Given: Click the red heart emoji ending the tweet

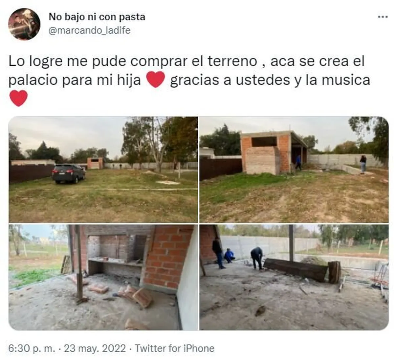Looking at the screenshot, I should 18,99.
